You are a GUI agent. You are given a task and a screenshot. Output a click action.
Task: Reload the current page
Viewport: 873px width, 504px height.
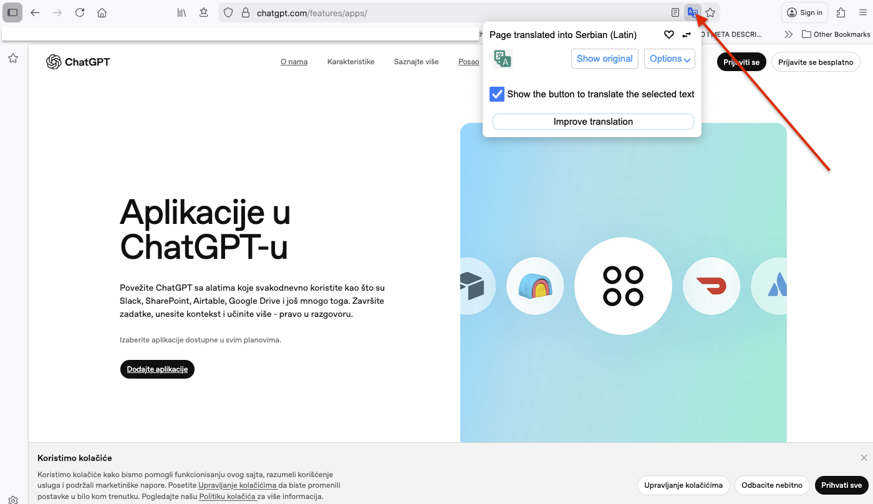[80, 12]
